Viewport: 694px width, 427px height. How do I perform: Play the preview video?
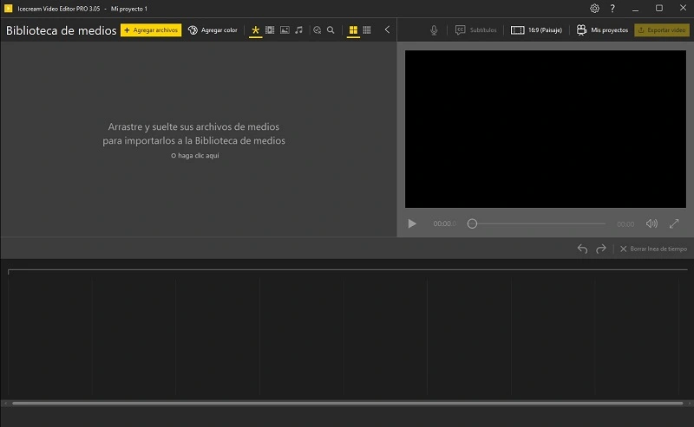(x=412, y=223)
